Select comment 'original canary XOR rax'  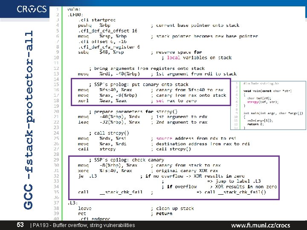187,171
